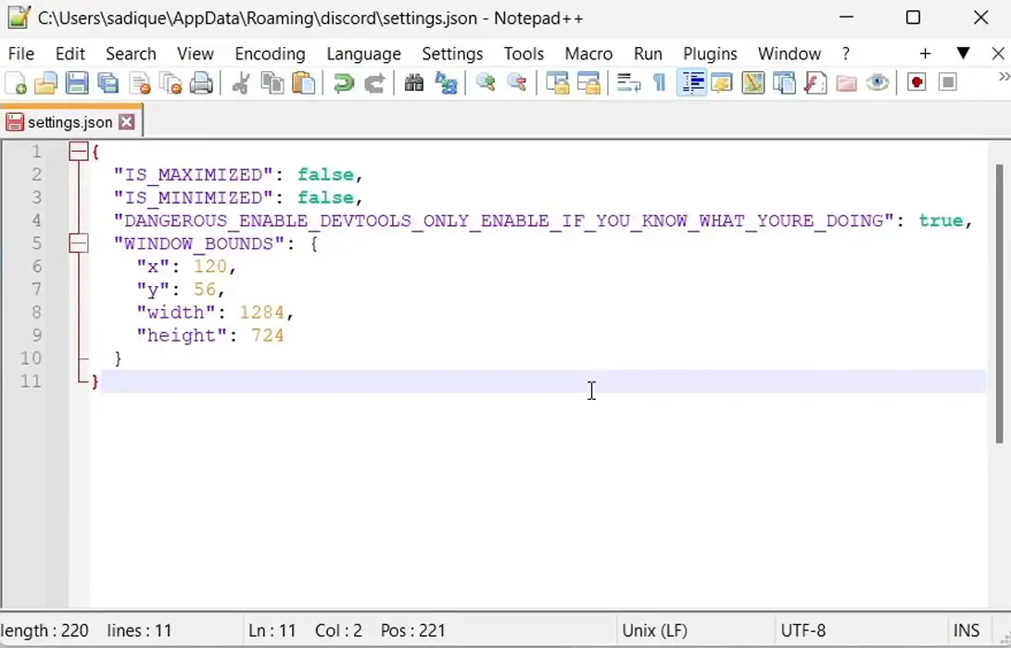Close the settings.json tab

[x=127, y=122]
